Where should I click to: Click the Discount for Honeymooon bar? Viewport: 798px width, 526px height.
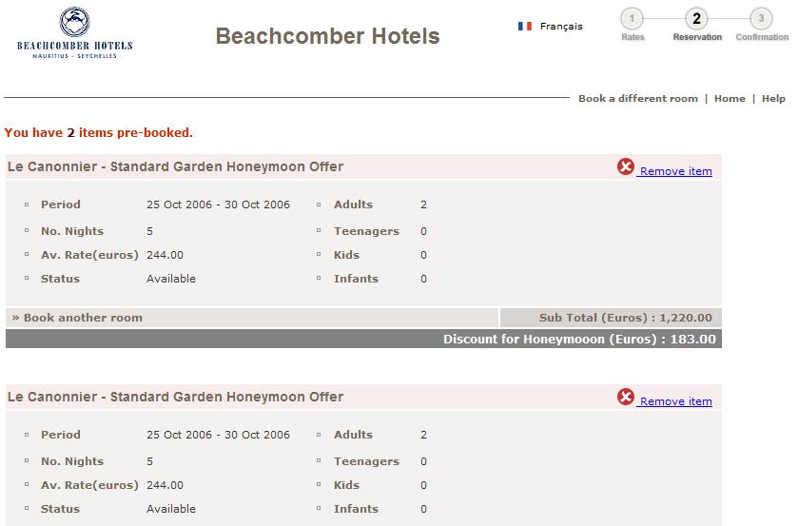pyautogui.click(x=363, y=340)
